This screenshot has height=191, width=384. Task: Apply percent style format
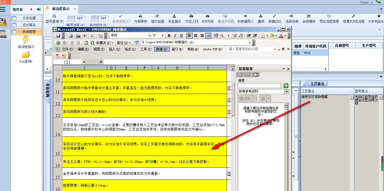point(222,35)
